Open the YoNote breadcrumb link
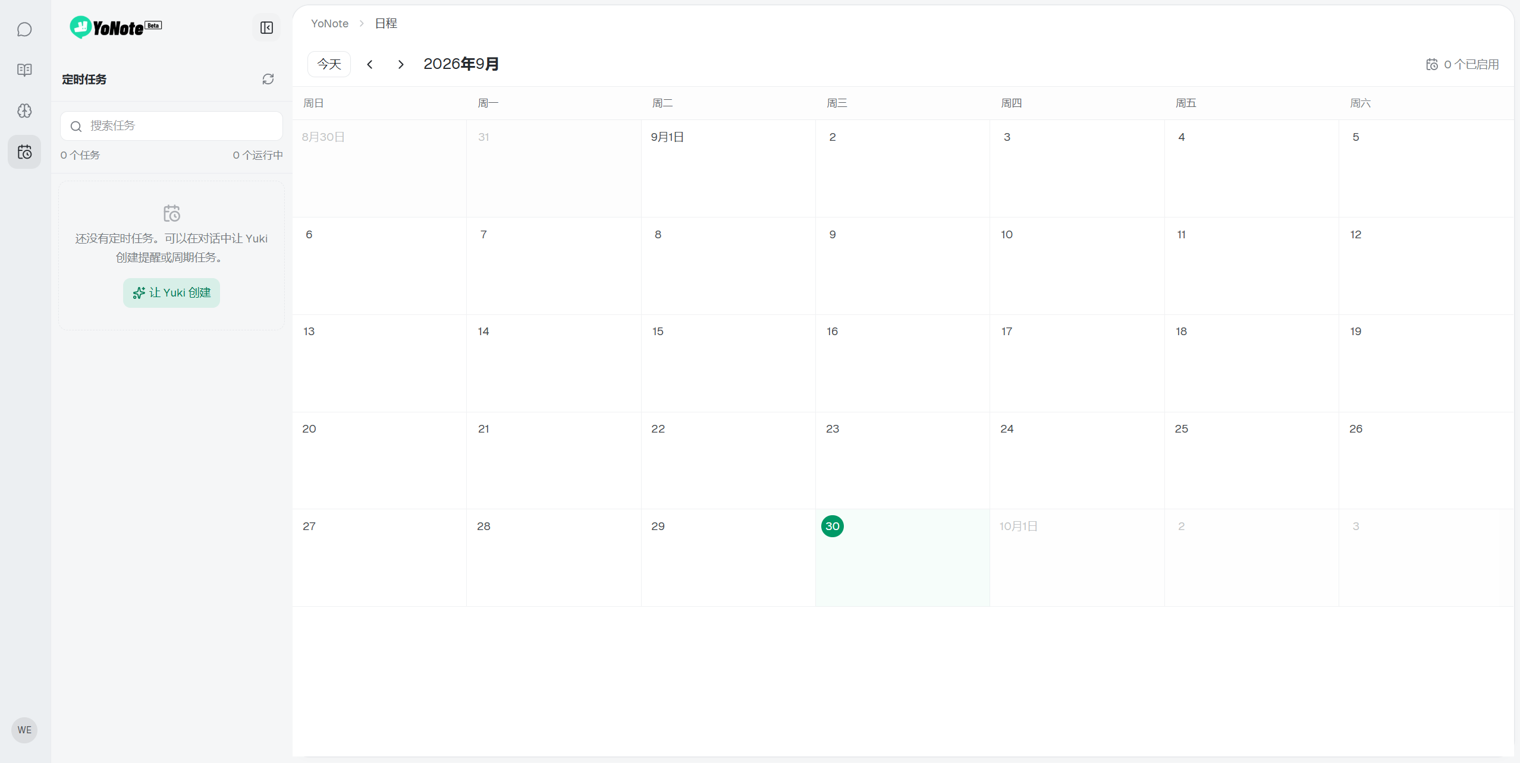 tap(329, 23)
